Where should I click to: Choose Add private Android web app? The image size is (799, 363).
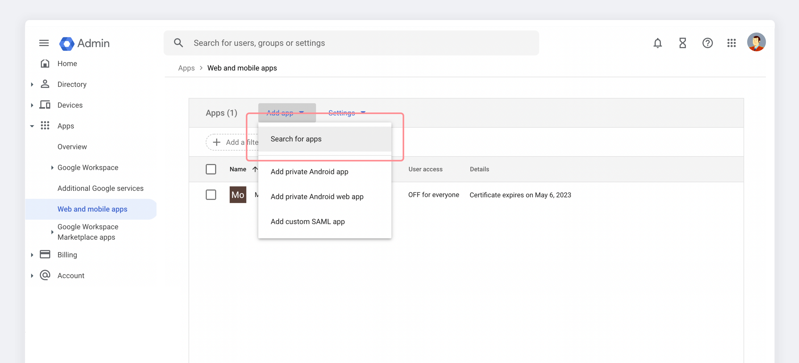tap(317, 197)
